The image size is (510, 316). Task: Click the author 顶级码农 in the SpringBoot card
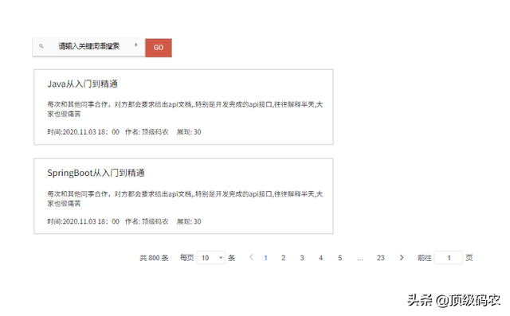(147, 221)
